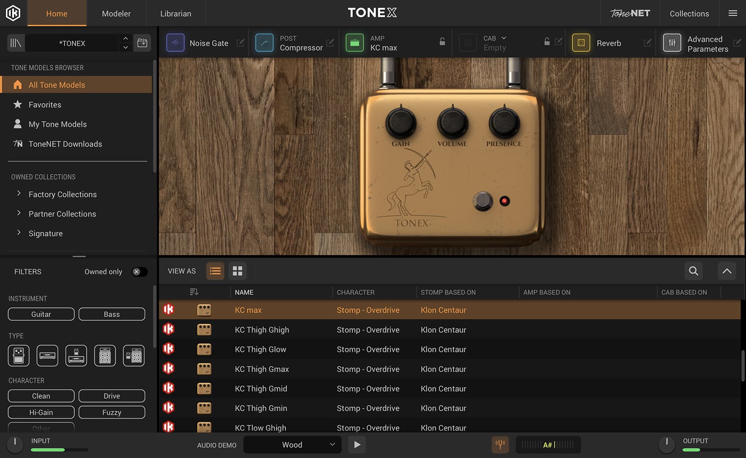Open the Audio Demo Wood dropdown
The height and width of the screenshot is (458, 746).
coord(292,444)
